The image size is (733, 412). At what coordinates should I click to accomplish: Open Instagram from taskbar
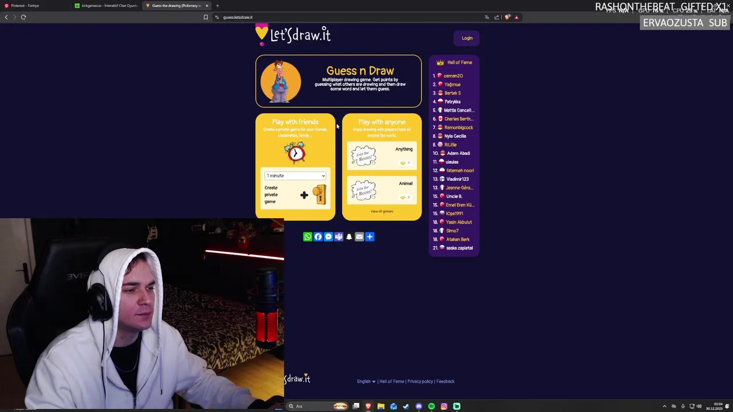tap(444, 406)
